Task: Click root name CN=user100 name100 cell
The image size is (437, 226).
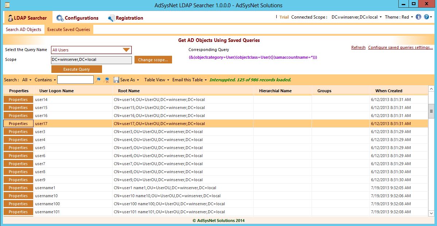Action: 183,204
